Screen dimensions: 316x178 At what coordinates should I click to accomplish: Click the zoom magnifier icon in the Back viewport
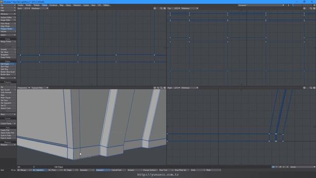[161, 8]
